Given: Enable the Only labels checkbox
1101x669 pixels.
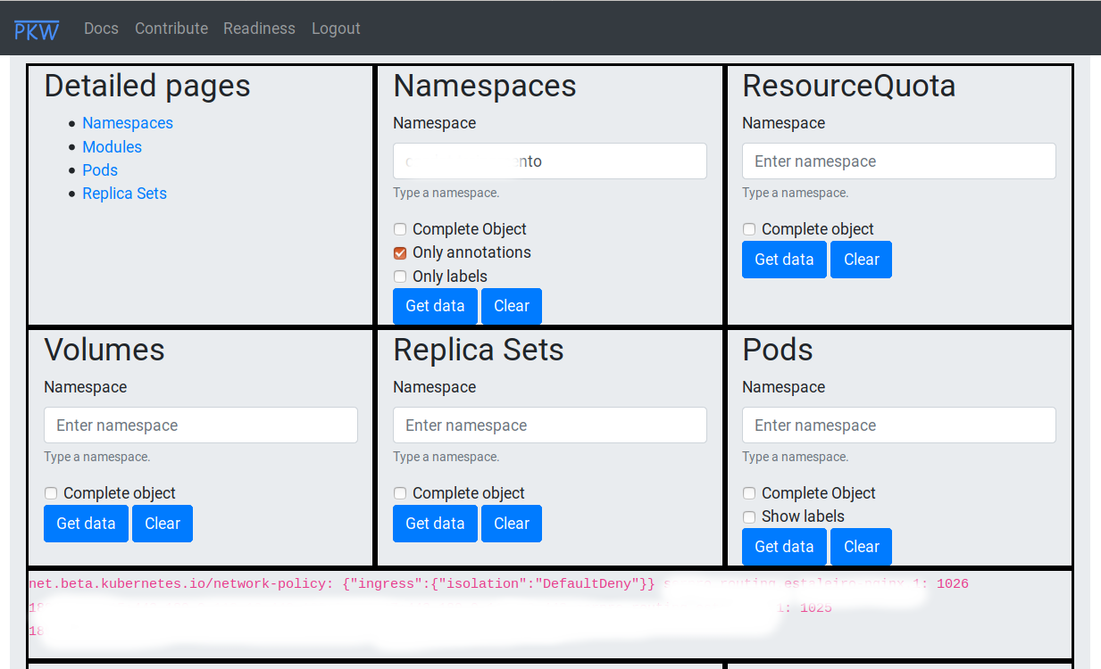Looking at the screenshot, I should pos(400,277).
